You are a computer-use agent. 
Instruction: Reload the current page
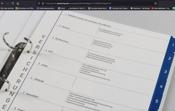pyautogui.click(x=13, y=3)
